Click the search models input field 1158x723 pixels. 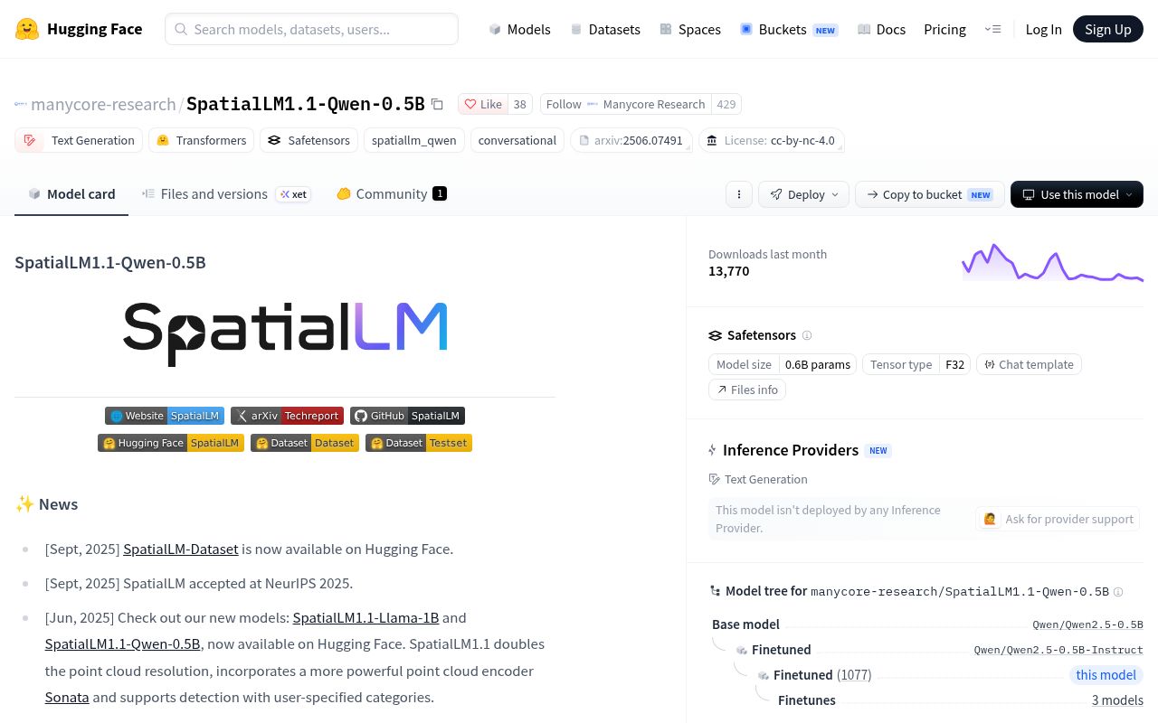[311, 29]
